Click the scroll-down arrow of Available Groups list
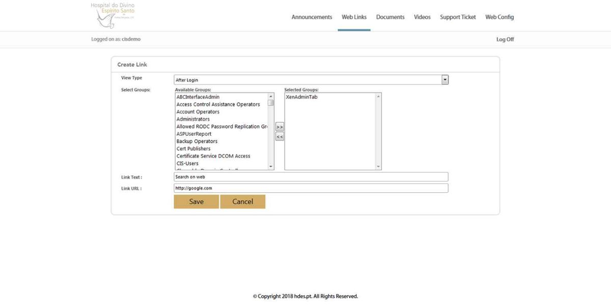Screen dimensions: 611x305 [270, 166]
